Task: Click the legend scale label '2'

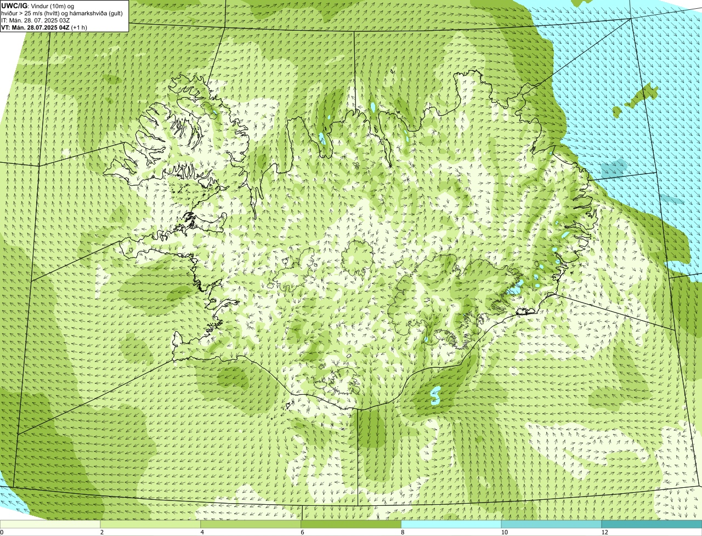Action: pos(102,532)
